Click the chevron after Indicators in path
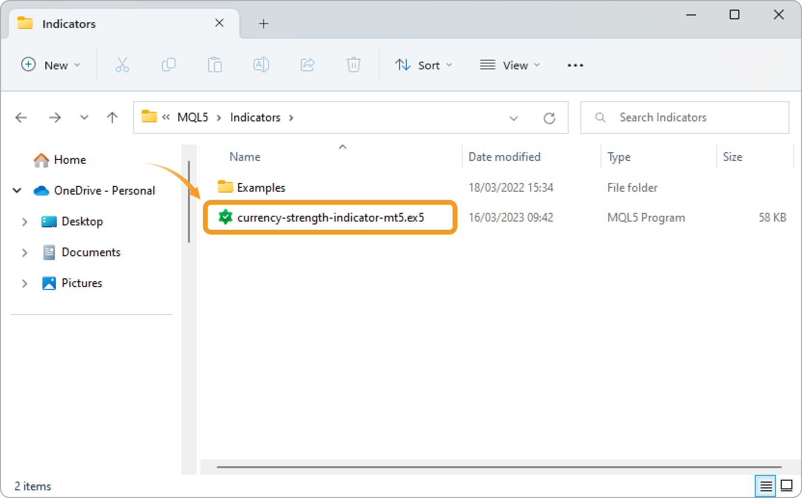The image size is (802, 498). click(291, 118)
